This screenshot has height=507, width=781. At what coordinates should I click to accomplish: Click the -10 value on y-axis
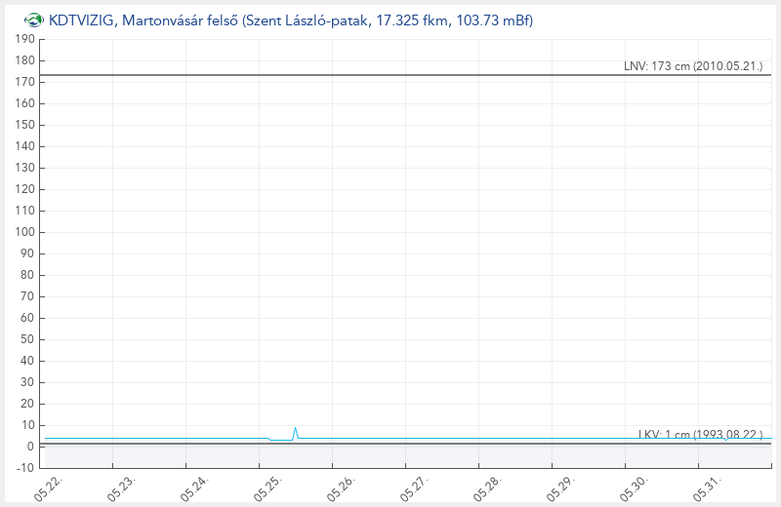coord(25,468)
